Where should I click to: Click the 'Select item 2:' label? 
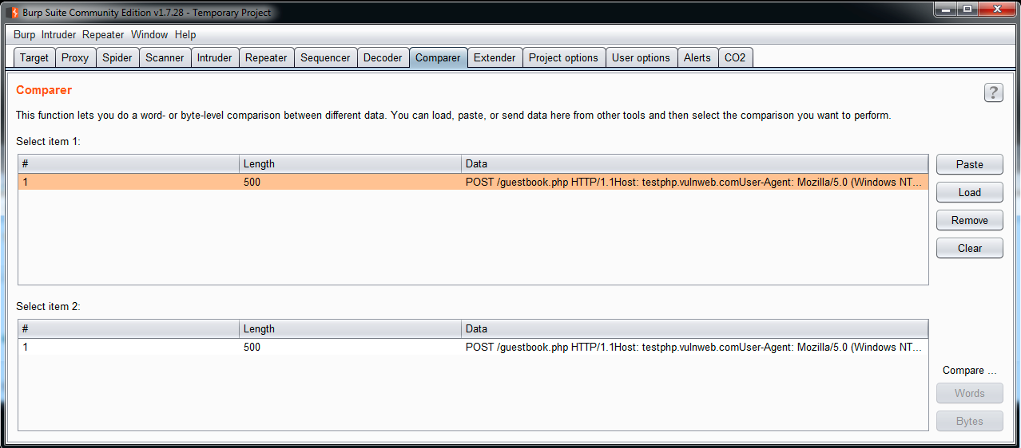click(x=48, y=306)
